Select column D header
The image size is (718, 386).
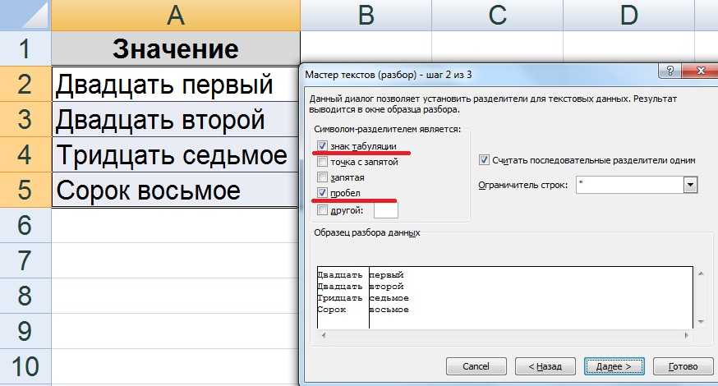click(628, 15)
